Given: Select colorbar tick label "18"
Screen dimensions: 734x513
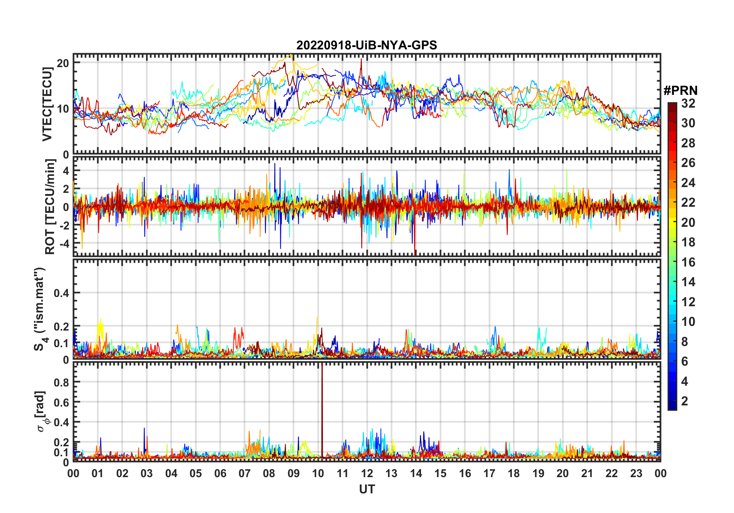Looking at the screenshot, I should coord(688,242).
